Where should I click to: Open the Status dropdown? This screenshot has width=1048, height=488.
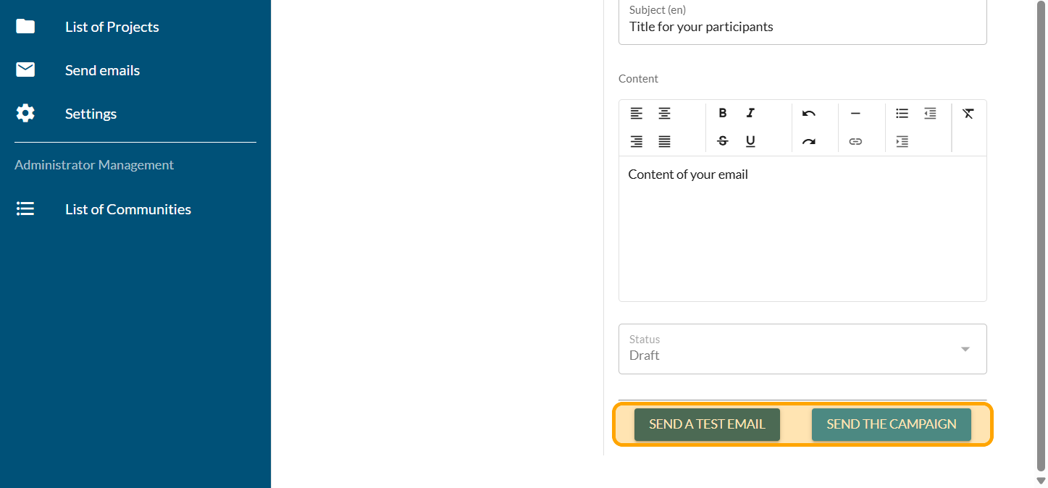[802, 349]
